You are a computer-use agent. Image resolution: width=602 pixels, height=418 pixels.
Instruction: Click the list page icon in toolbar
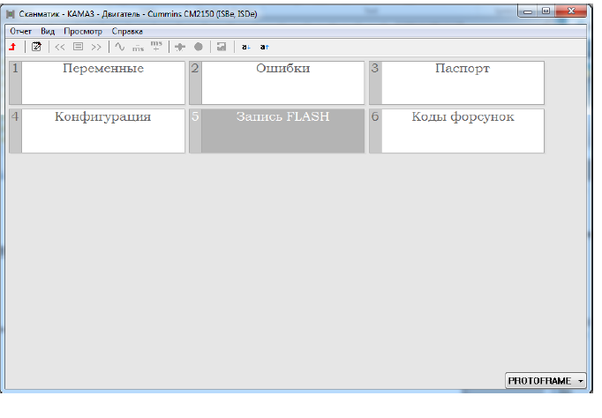click(79, 47)
